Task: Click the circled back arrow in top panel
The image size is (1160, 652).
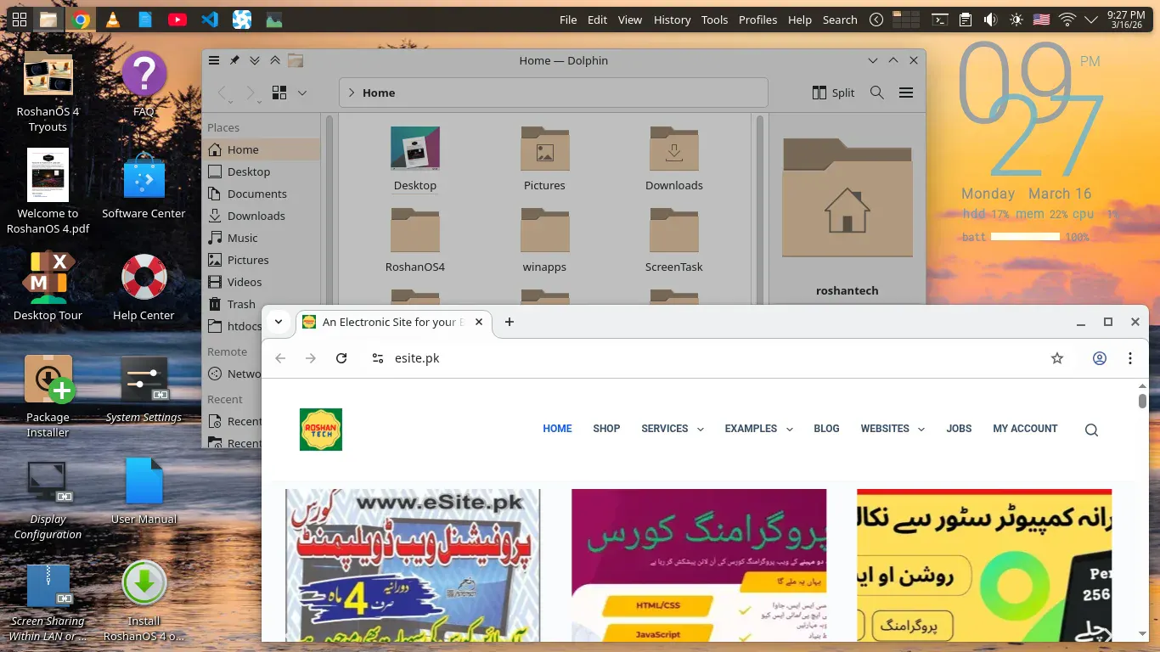Action: (876, 20)
